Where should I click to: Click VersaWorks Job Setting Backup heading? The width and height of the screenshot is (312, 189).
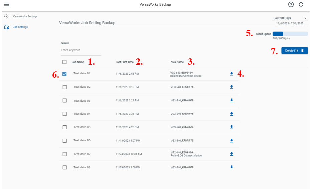pyautogui.click(x=87, y=23)
